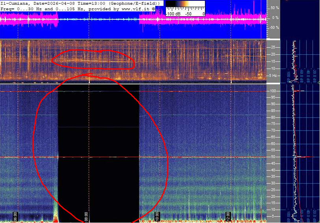Image resolution: width=320 pixels, height=223 pixels.
Task: Select the 10:00 time marker
Action: 157,216
